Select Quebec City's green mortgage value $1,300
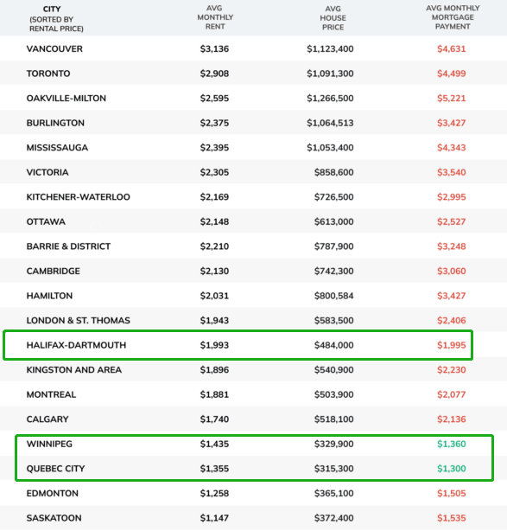507x531 pixels. click(451, 469)
